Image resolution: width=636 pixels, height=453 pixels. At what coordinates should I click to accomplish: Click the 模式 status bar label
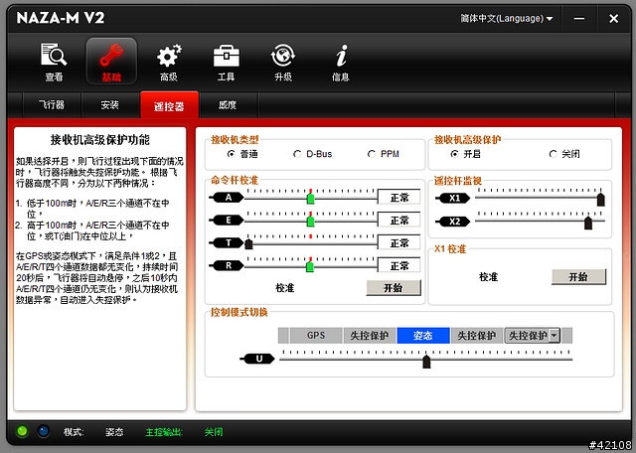point(74,432)
